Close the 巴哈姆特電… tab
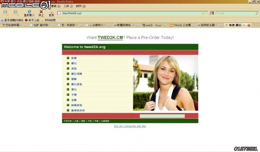Image resolution: width=260 pixels, height=152 pixels. pos(26,25)
